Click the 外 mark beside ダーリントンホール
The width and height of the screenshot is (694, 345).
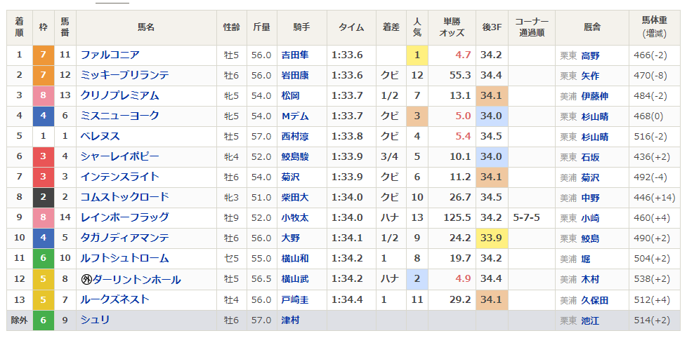pyautogui.click(x=86, y=280)
